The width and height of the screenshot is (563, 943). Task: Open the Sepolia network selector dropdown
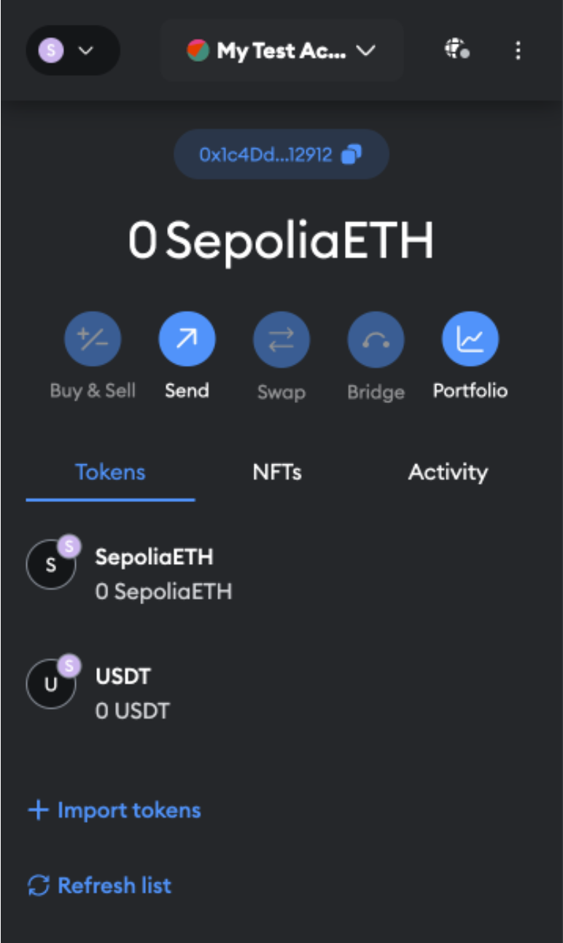point(73,50)
